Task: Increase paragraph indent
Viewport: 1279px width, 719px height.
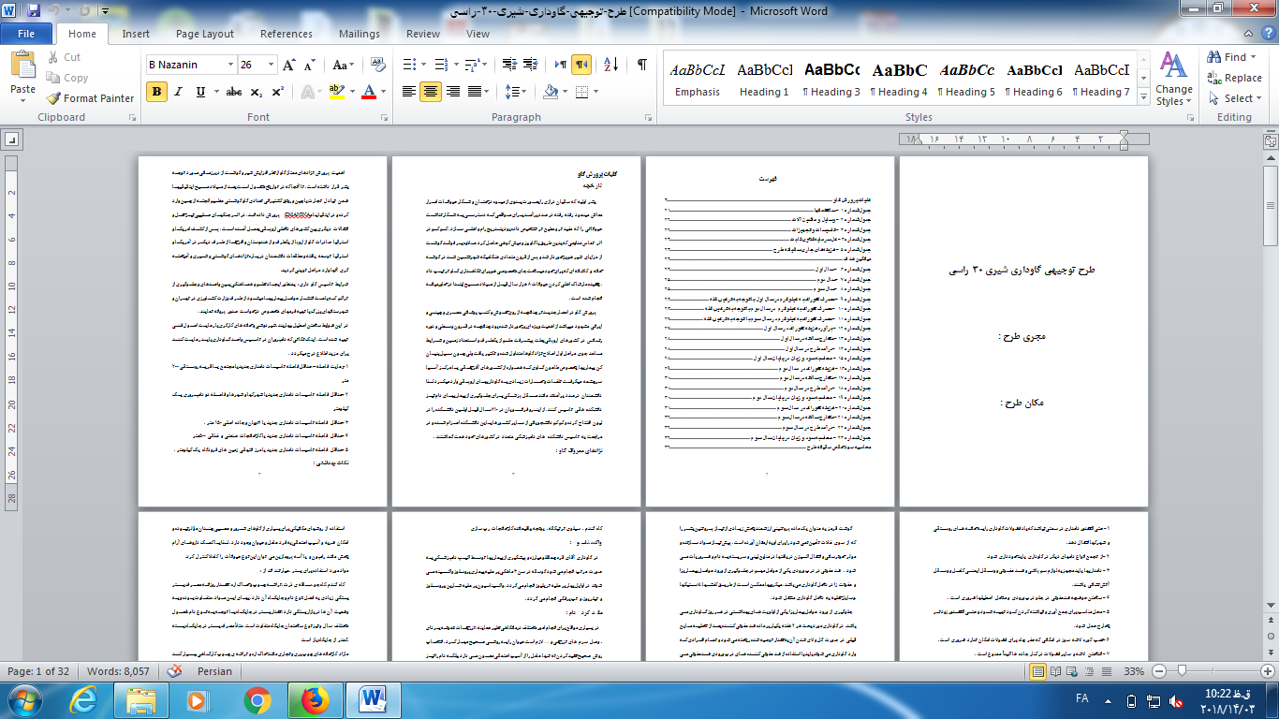Action: click(x=532, y=65)
